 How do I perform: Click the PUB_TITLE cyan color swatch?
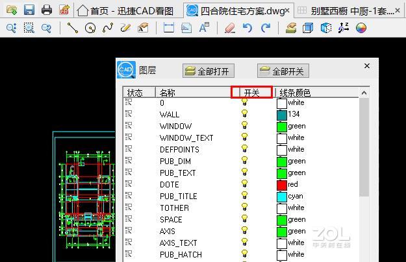[282, 196]
